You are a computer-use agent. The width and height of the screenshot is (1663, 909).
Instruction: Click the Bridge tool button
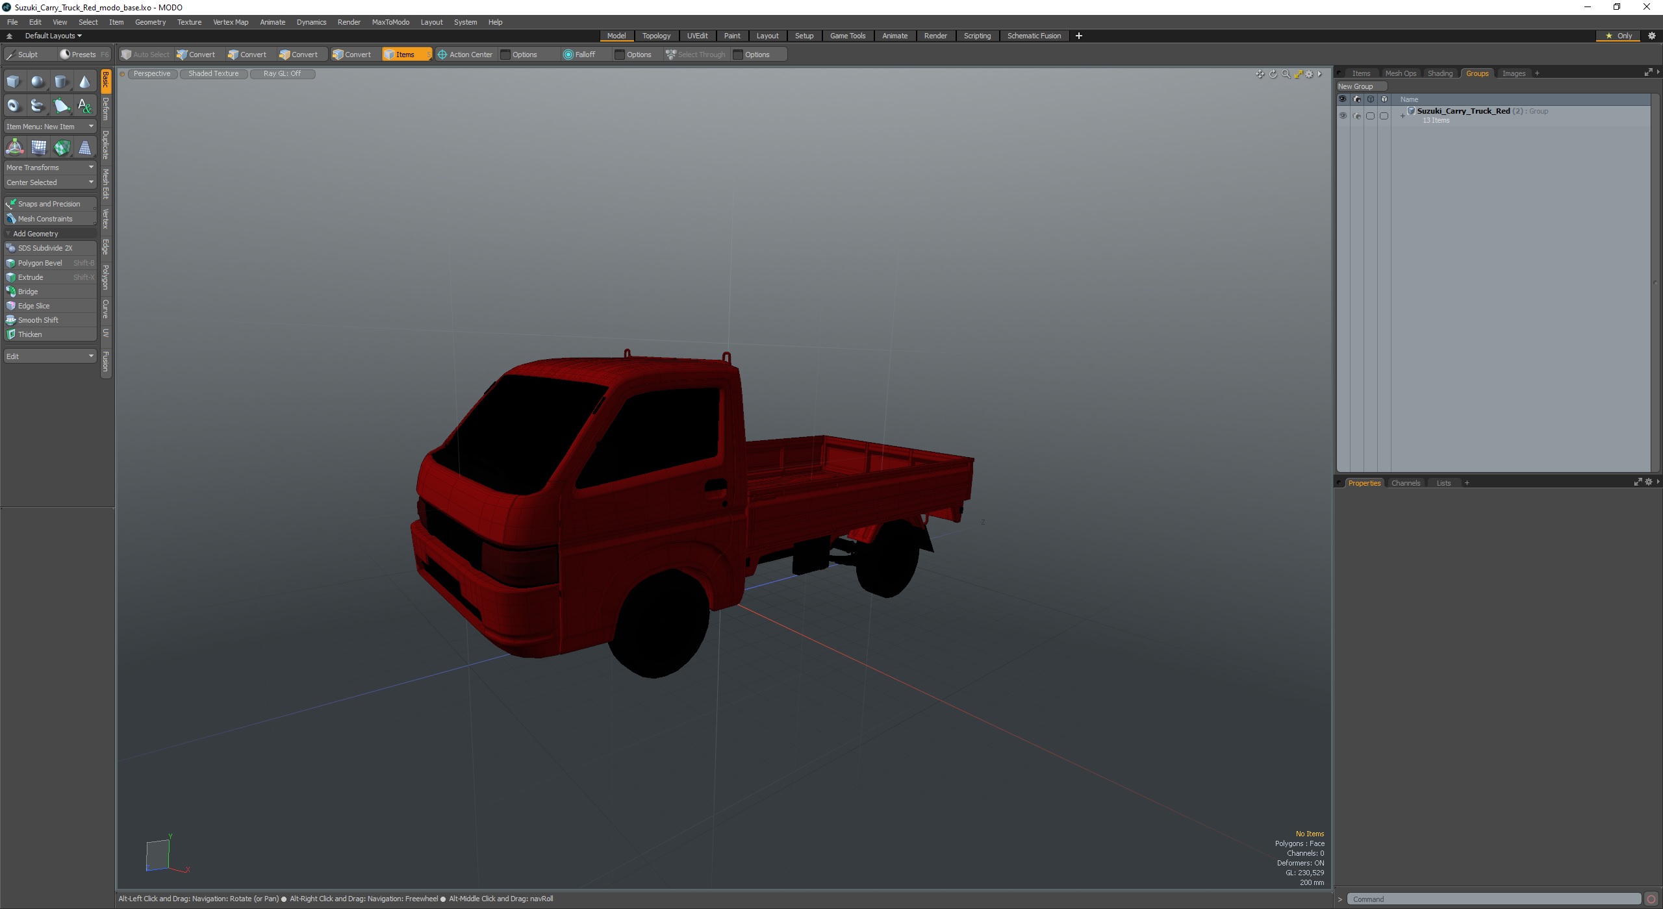50,292
